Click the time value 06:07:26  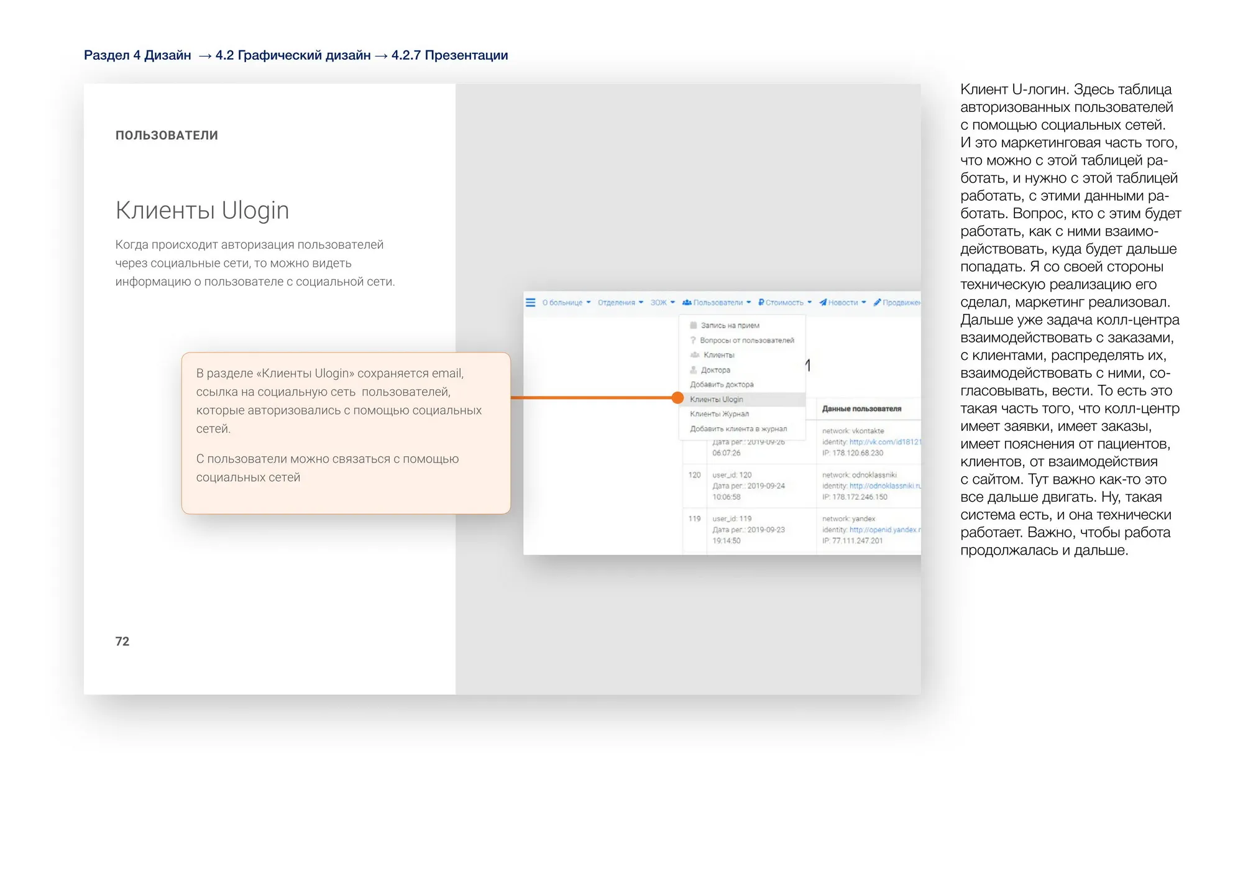point(726,453)
